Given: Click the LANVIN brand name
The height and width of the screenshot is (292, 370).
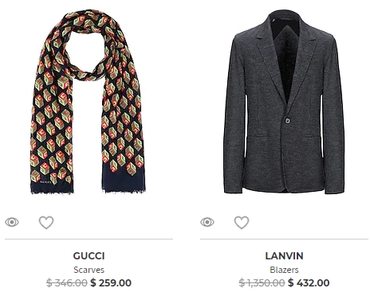Looking at the screenshot, I should [x=284, y=256].
